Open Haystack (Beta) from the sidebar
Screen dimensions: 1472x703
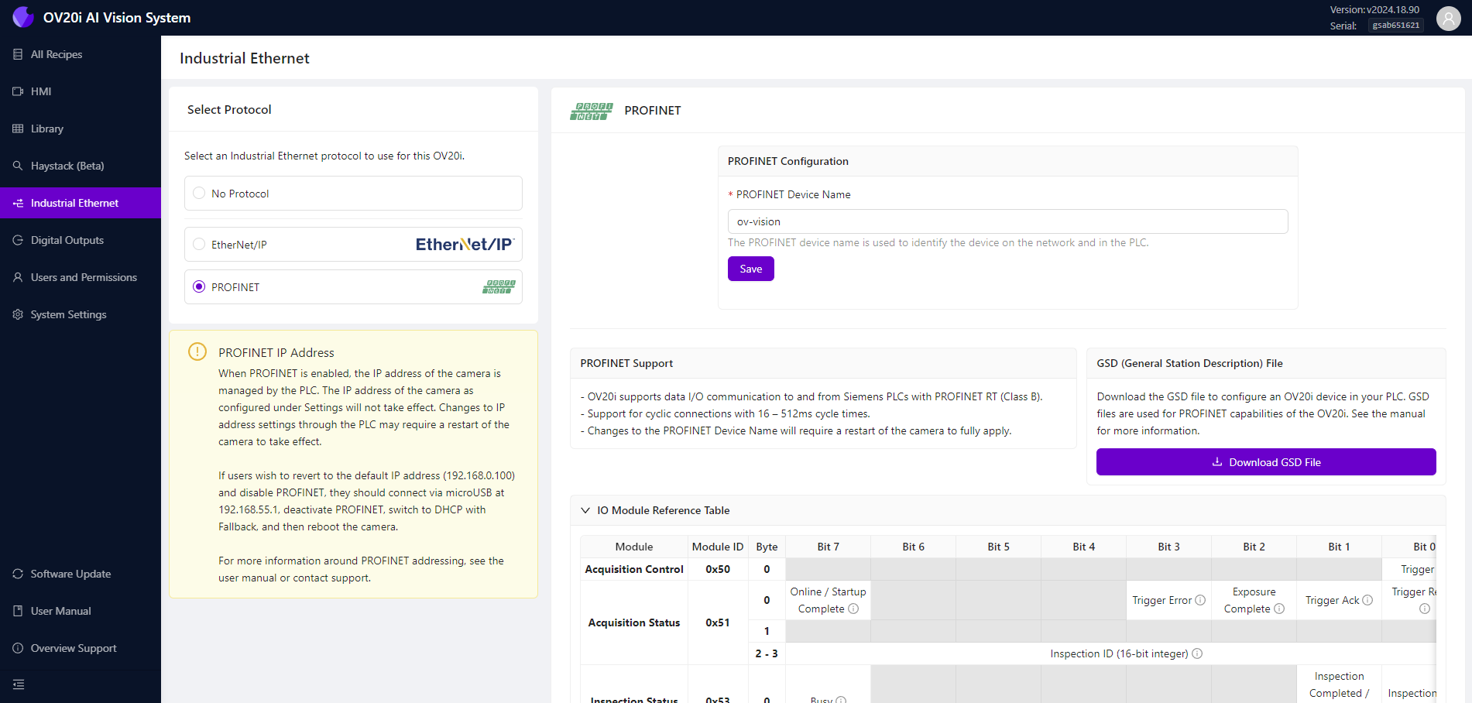(67, 166)
